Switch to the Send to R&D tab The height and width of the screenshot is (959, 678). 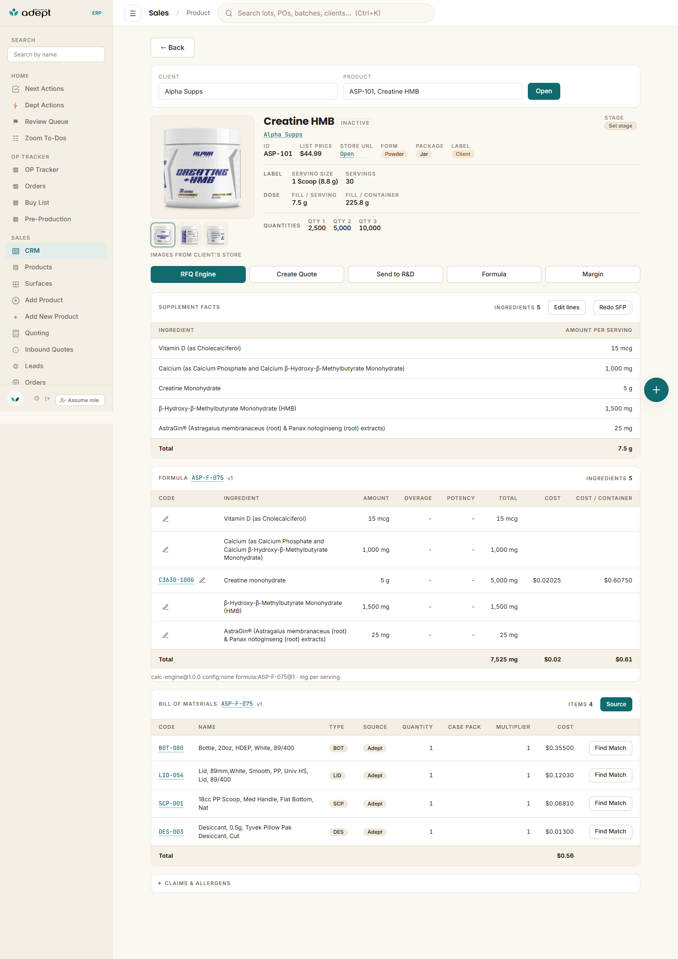click(x=395, y=274)
